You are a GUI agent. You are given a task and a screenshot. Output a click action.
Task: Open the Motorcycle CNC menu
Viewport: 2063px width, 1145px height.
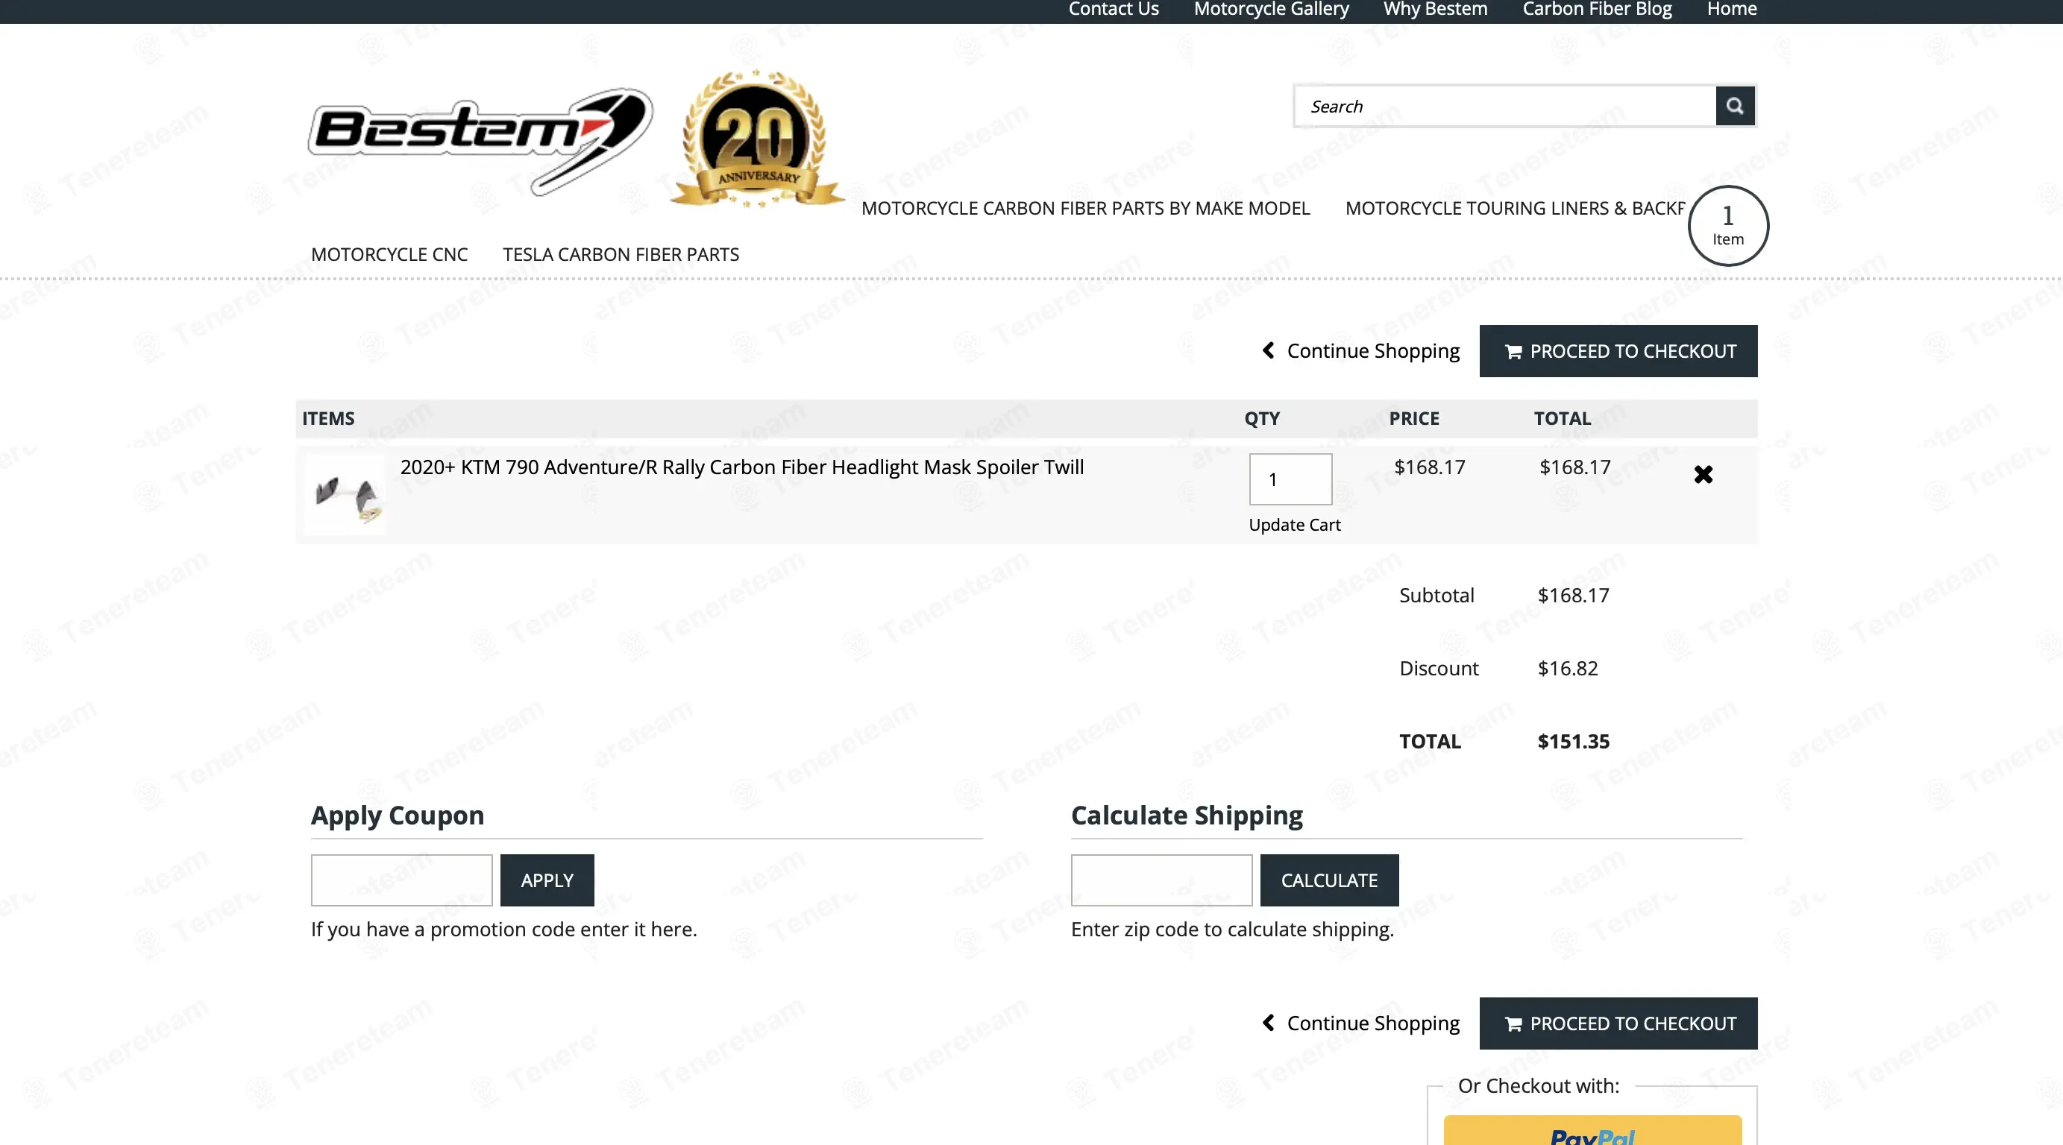coord(389,255)
